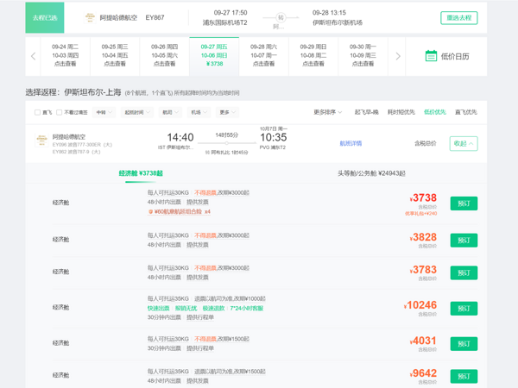
Task: Book the ¥3738 economy fare
Action: pos(464,203)
